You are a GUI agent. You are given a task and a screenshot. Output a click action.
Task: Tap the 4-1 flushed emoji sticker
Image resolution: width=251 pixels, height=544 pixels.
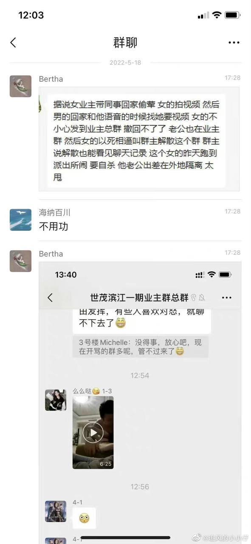[84, 518]
